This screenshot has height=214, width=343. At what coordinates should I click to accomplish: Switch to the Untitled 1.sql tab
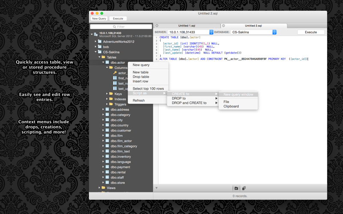(x=187, y=26)
